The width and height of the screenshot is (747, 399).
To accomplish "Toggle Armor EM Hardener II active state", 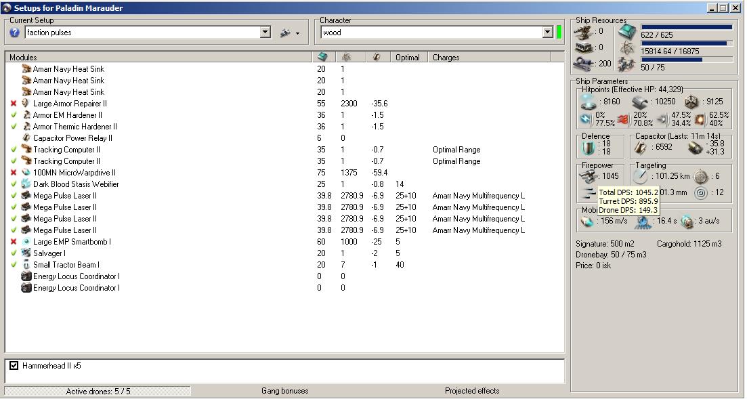I will [14, 115].
